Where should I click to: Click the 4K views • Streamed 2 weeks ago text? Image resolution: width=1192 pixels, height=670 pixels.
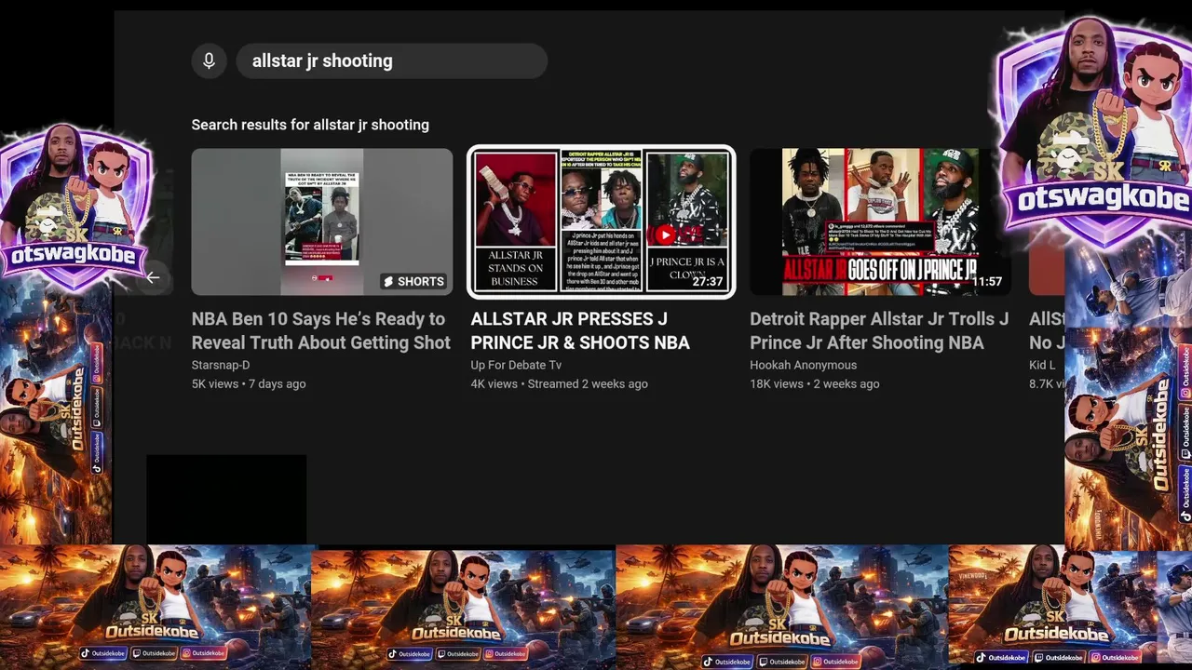pyautogui.click(x=559, y=383)
